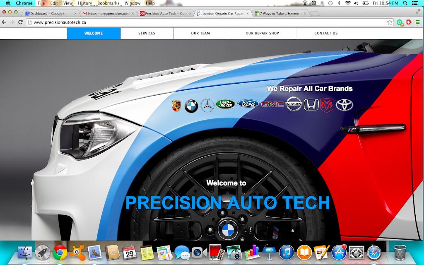The width and height of the screenshot is (424, 265).
Task: Open Spotlight search magnifier
Action: (x=405, y=3)
